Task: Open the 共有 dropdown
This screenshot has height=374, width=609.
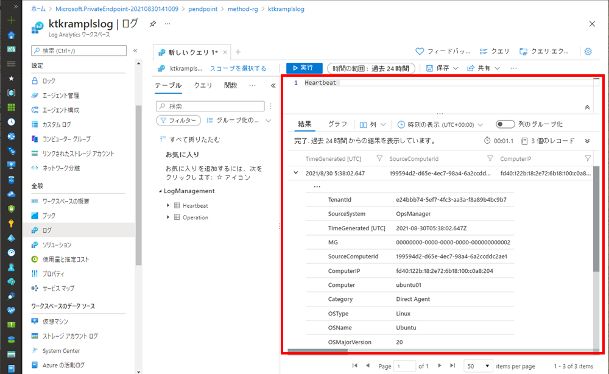Action: pos(484,68)
